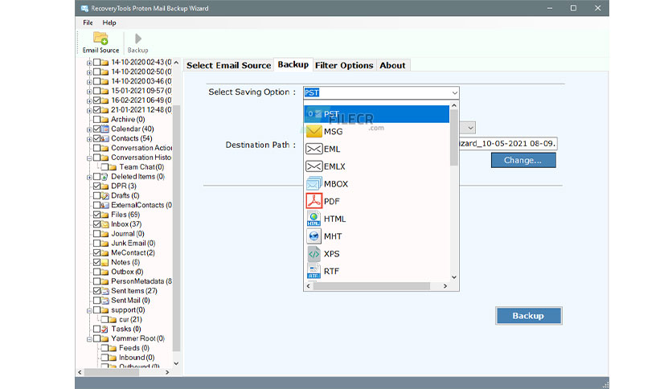The image size is (672, 389).
Task: Click the app icon in title bar
Action: (x=84, y=8)
